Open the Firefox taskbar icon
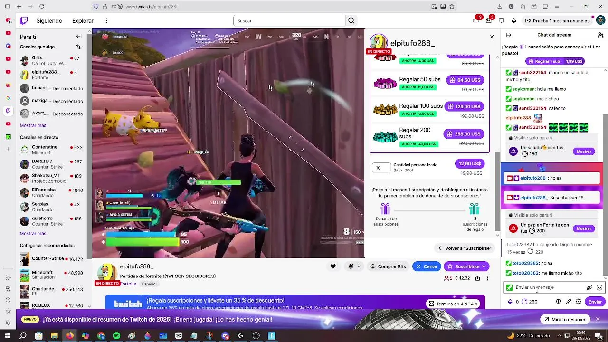This screenshot has width=608, height=342. coord(70,336)
